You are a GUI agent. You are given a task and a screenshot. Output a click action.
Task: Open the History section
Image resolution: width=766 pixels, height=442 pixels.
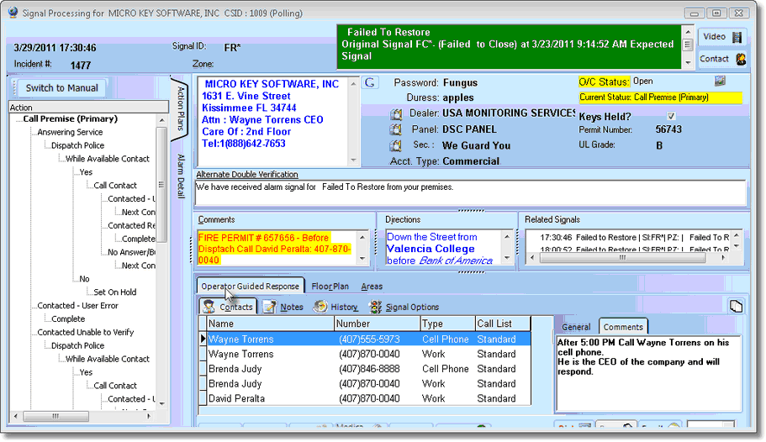pos(335,307)
